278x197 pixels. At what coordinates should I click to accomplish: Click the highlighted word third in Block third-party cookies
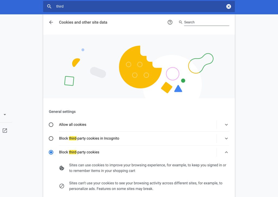coord(73,152)
